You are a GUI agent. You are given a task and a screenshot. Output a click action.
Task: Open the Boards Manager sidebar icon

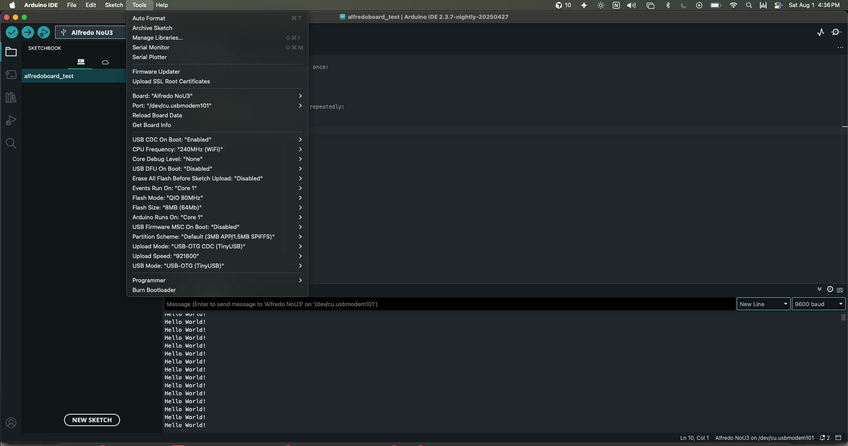tap(11, 75)
